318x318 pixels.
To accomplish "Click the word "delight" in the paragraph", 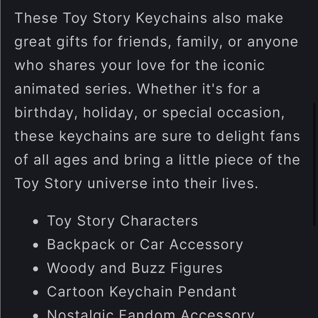I will [240, 136].
